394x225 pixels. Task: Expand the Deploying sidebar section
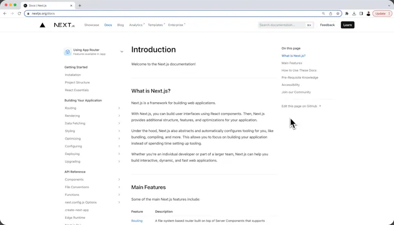coord(119,154)
